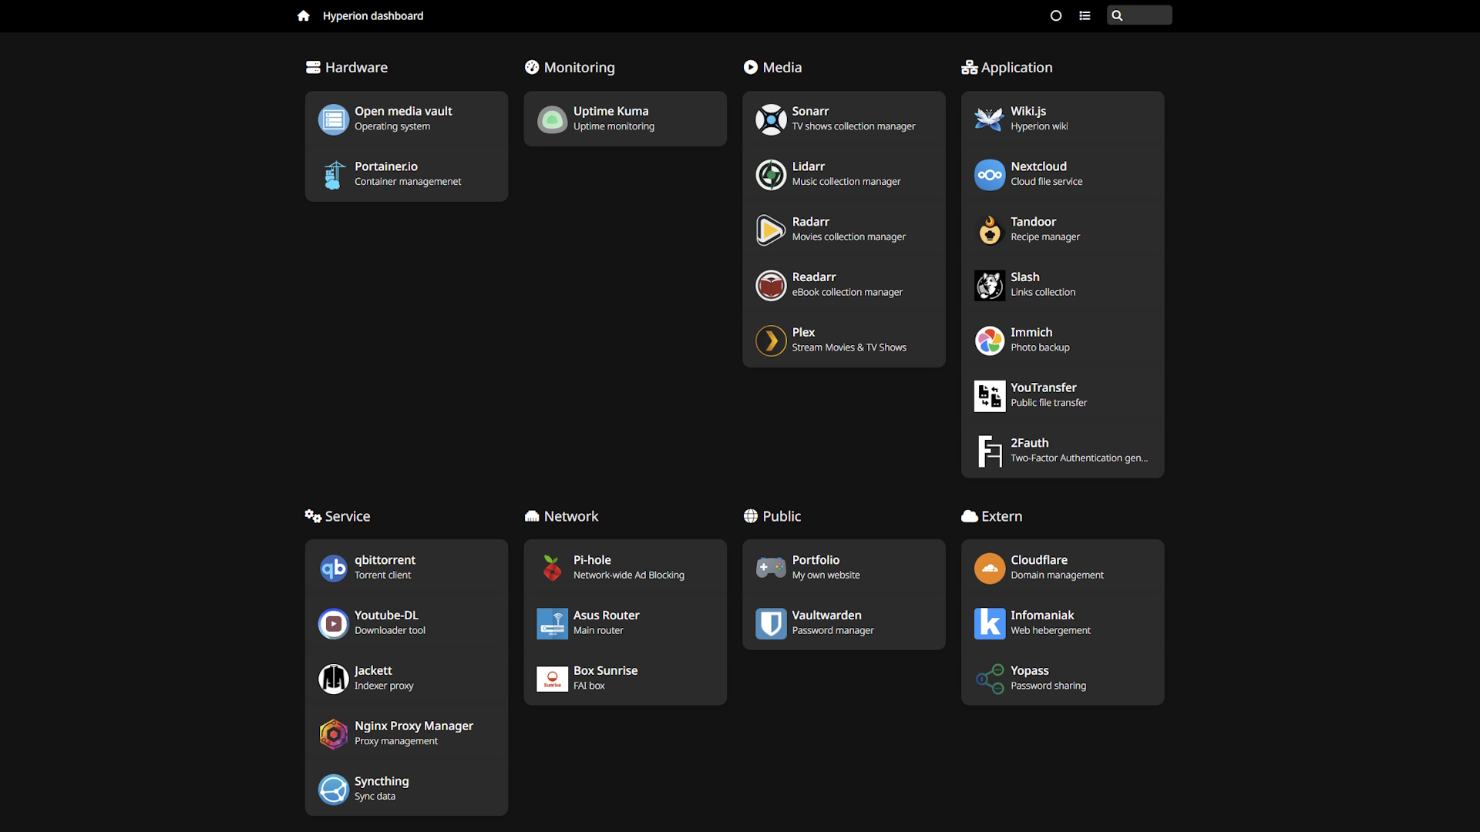The image size is (1480, 832).
Task: Toggle light/dark theme circle icon
Action: tap(1056, 15)
